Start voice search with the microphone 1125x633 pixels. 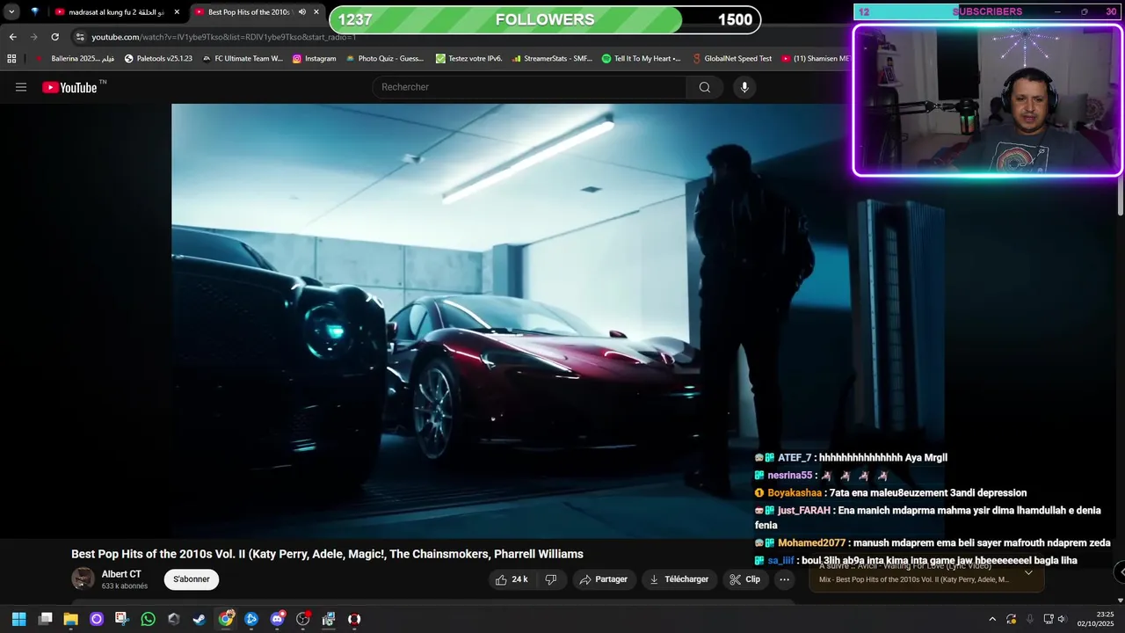(744, 87)
